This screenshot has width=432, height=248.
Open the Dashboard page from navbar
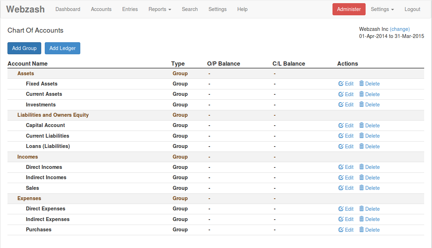[x=68, y=9]
